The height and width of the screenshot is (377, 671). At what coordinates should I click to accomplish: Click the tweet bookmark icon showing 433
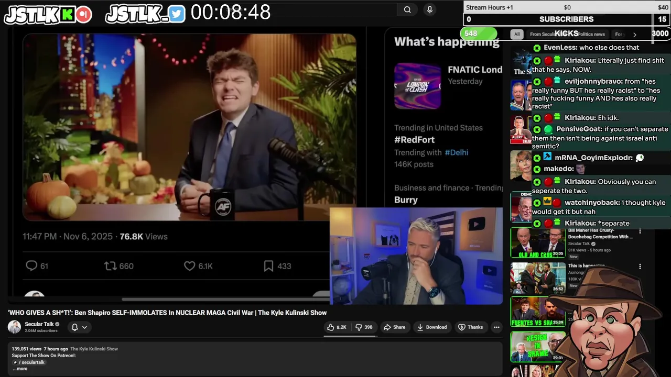pos(268,266)
